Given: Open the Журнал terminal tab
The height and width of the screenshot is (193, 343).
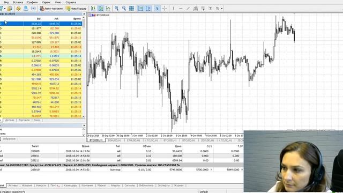Looking at the screenshot, I should tap(178, 185).
